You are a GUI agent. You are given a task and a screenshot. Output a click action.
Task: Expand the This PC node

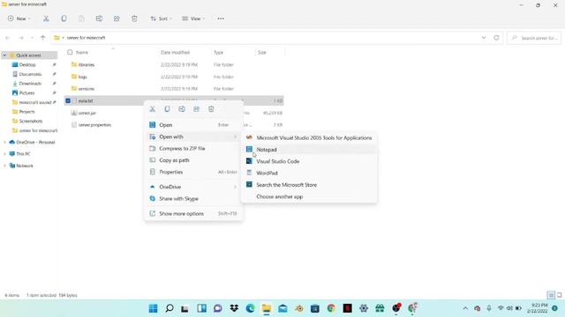[4, 154]
